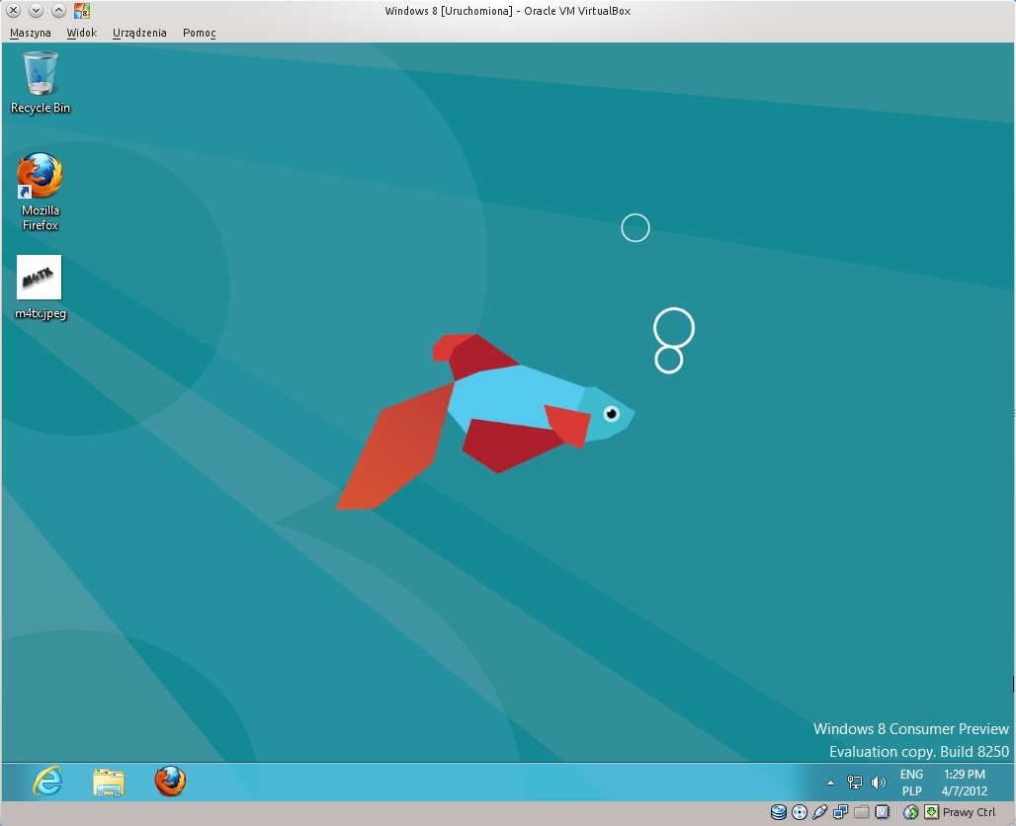This screenshot has width=1016, height=826.
Task: Open the ENG PLP language switcher
Action: (x=911, y=783)
